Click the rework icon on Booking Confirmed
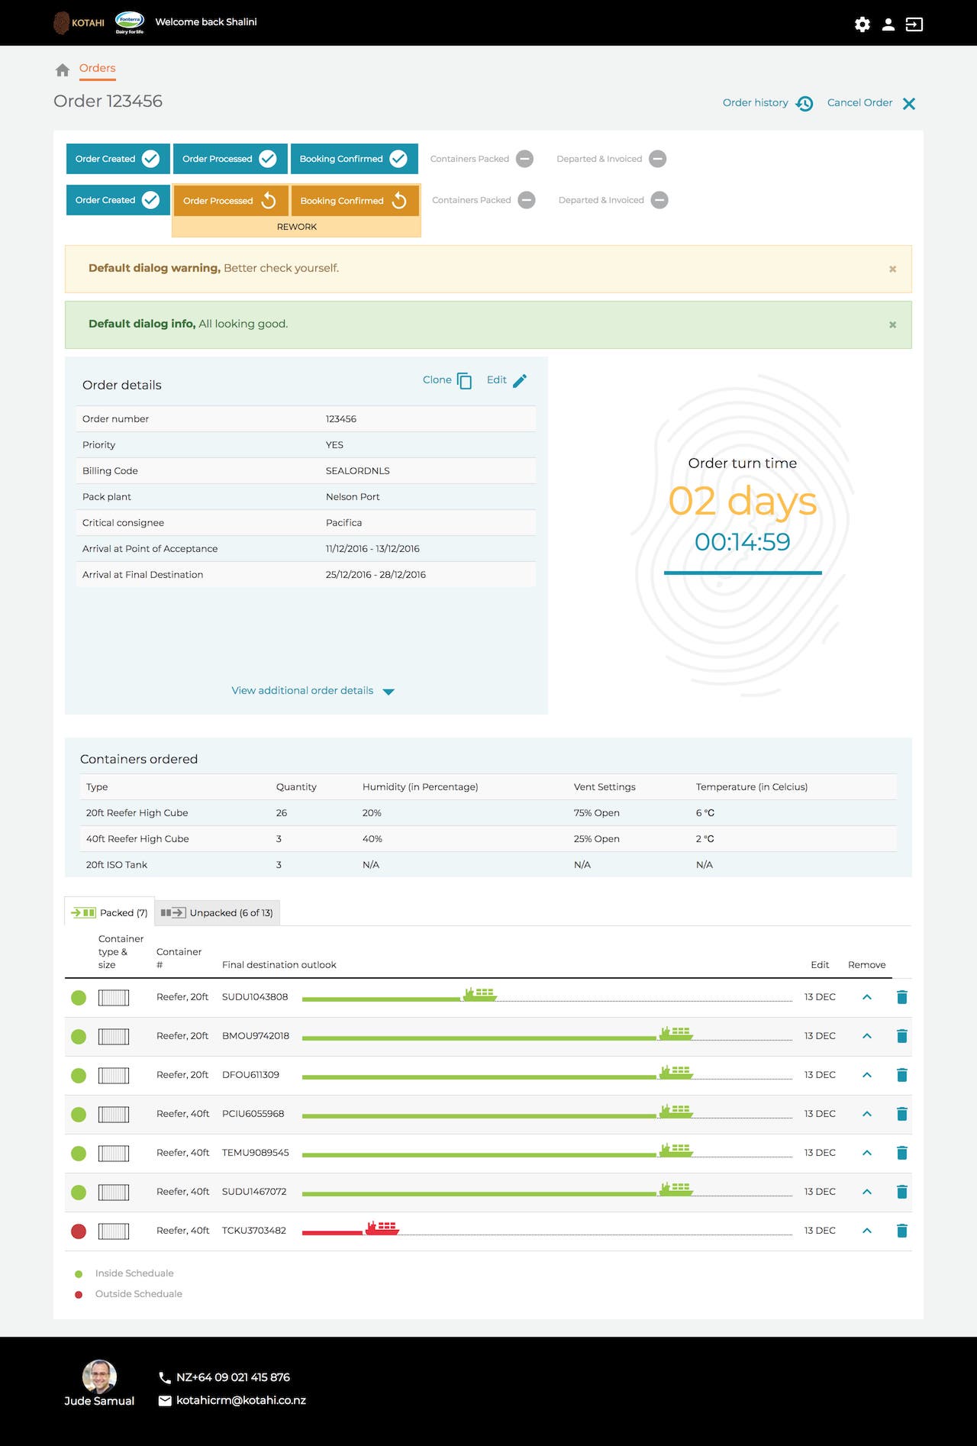 pos(399,201)
